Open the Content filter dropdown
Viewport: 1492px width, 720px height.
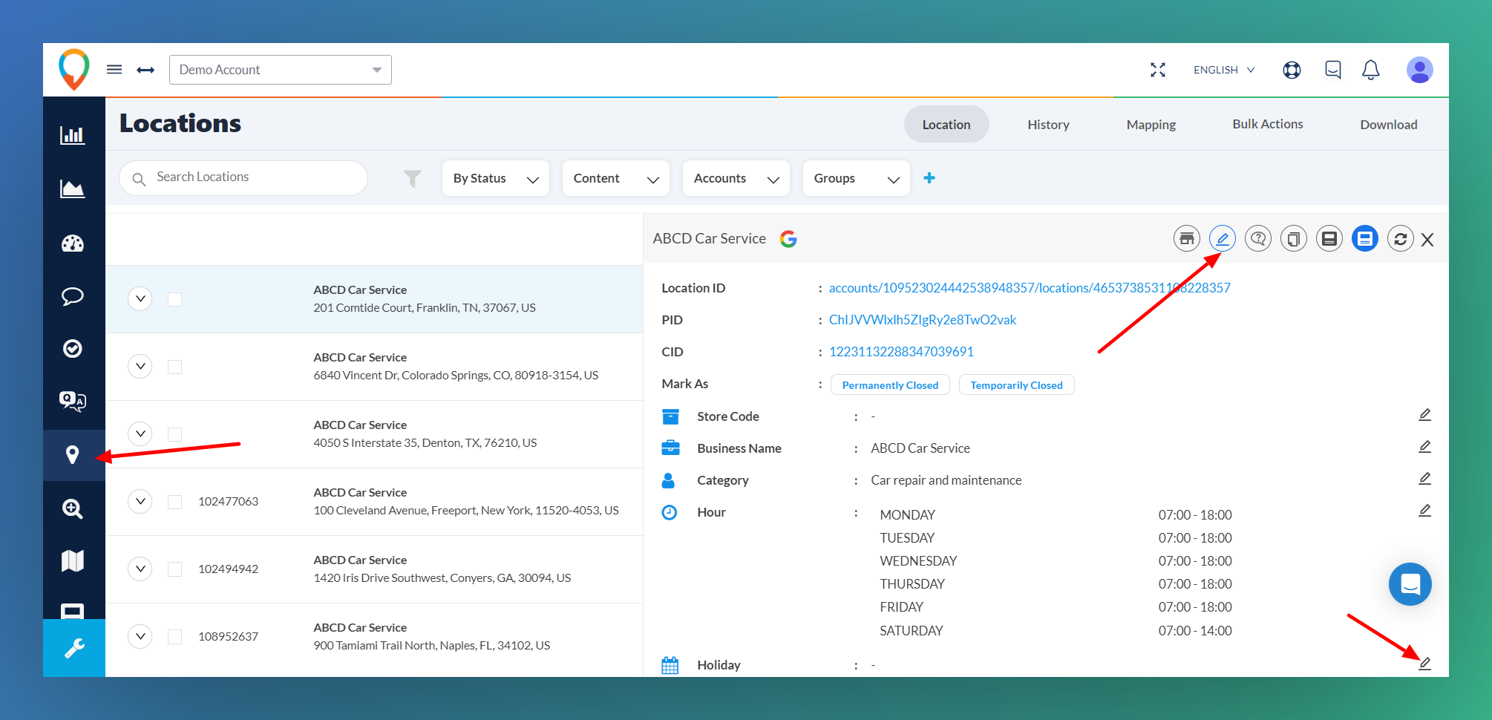pos(616,178)
